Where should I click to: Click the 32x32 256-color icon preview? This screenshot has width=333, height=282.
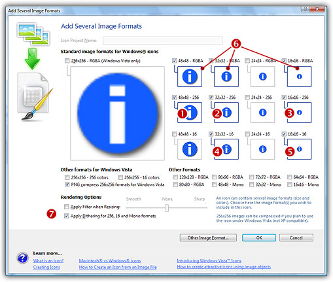[226, 113]
